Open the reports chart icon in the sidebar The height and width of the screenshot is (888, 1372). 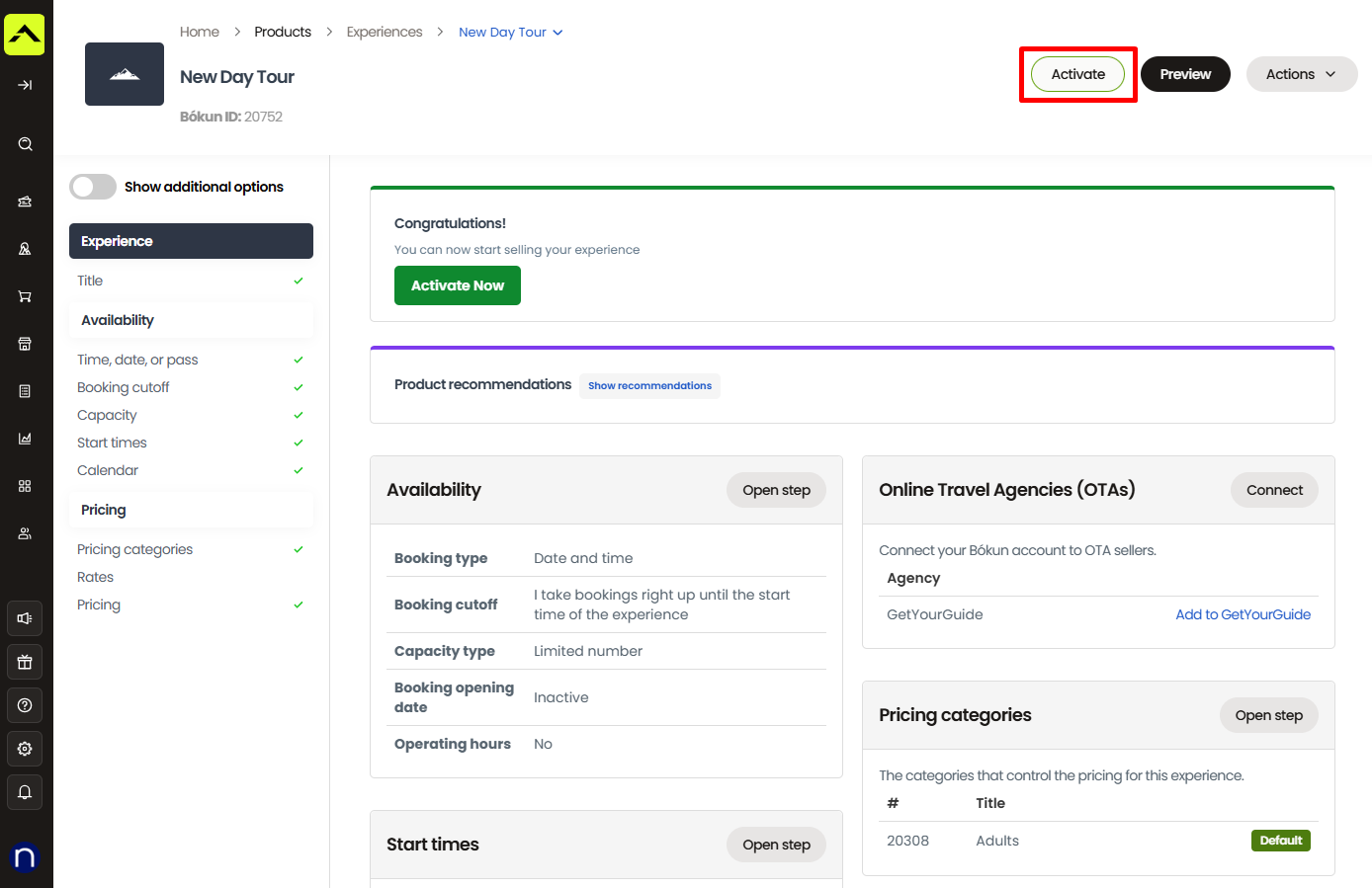[25, 439]
